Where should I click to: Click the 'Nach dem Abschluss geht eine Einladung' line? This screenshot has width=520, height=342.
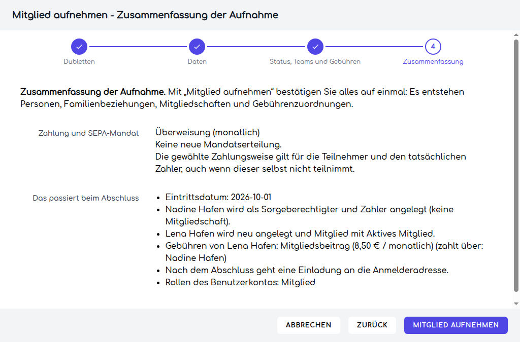click(x=307, y=270)
